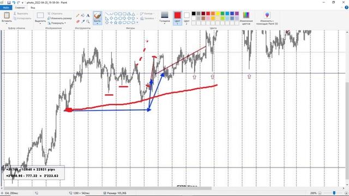Screen dimensions: 349x196
Task: Click Save icon in quick access toolbar
Action: pyautogui.click(x=9, y=3)
